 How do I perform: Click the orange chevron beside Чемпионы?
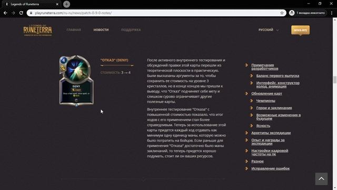point(252,101)
